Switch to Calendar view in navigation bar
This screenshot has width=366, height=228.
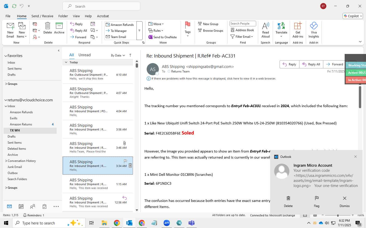pos(21,206)
